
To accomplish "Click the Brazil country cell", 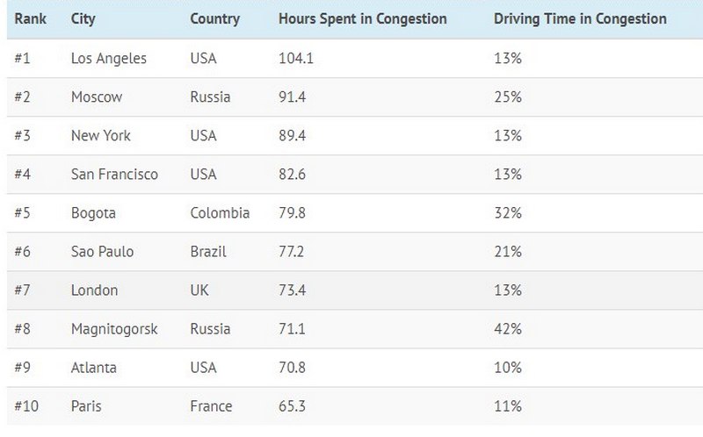I will (207, 252).
